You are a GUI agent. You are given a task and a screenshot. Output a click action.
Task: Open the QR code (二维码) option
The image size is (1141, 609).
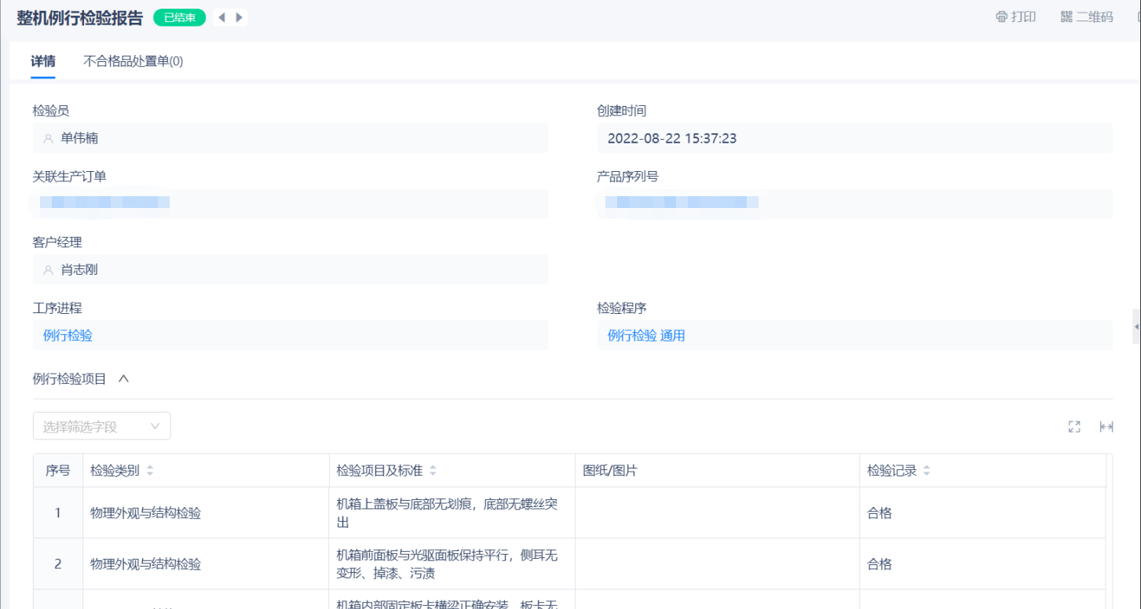(1087, 17)
